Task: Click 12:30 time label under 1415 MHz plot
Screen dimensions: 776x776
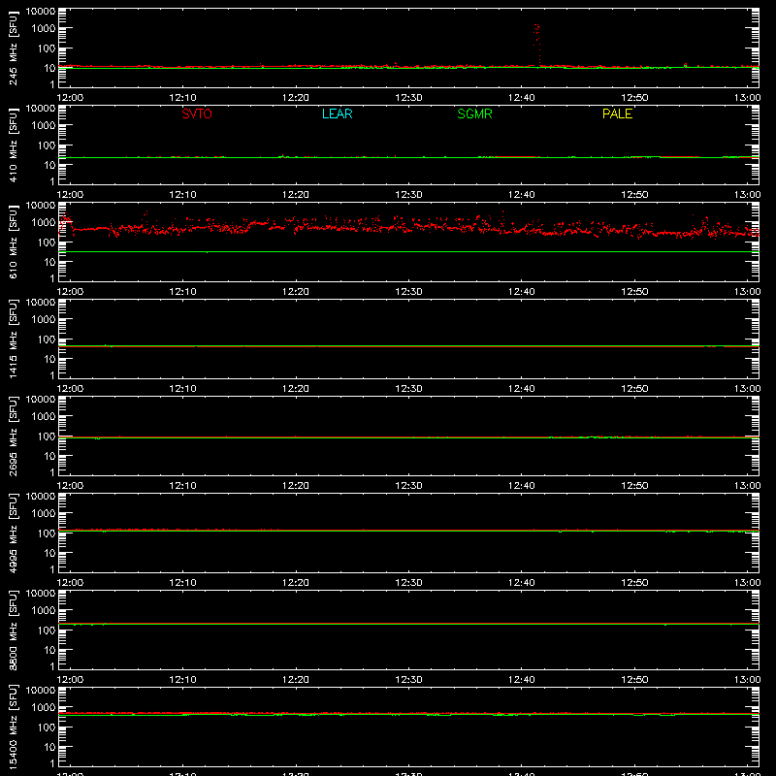Action: (x=408, y=389)
